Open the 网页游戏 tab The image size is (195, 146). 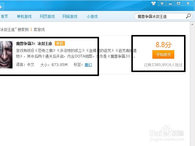tap(47, 16)
